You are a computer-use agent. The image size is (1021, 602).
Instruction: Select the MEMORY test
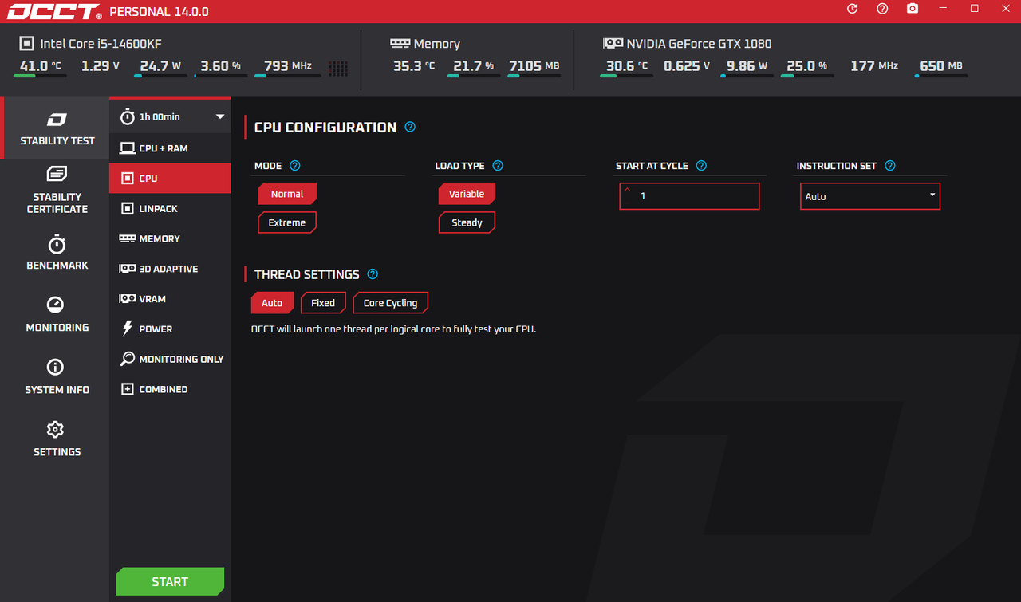click(x=170, y=238)
